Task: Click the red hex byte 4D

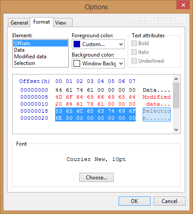Action: [x=59, y=97]
